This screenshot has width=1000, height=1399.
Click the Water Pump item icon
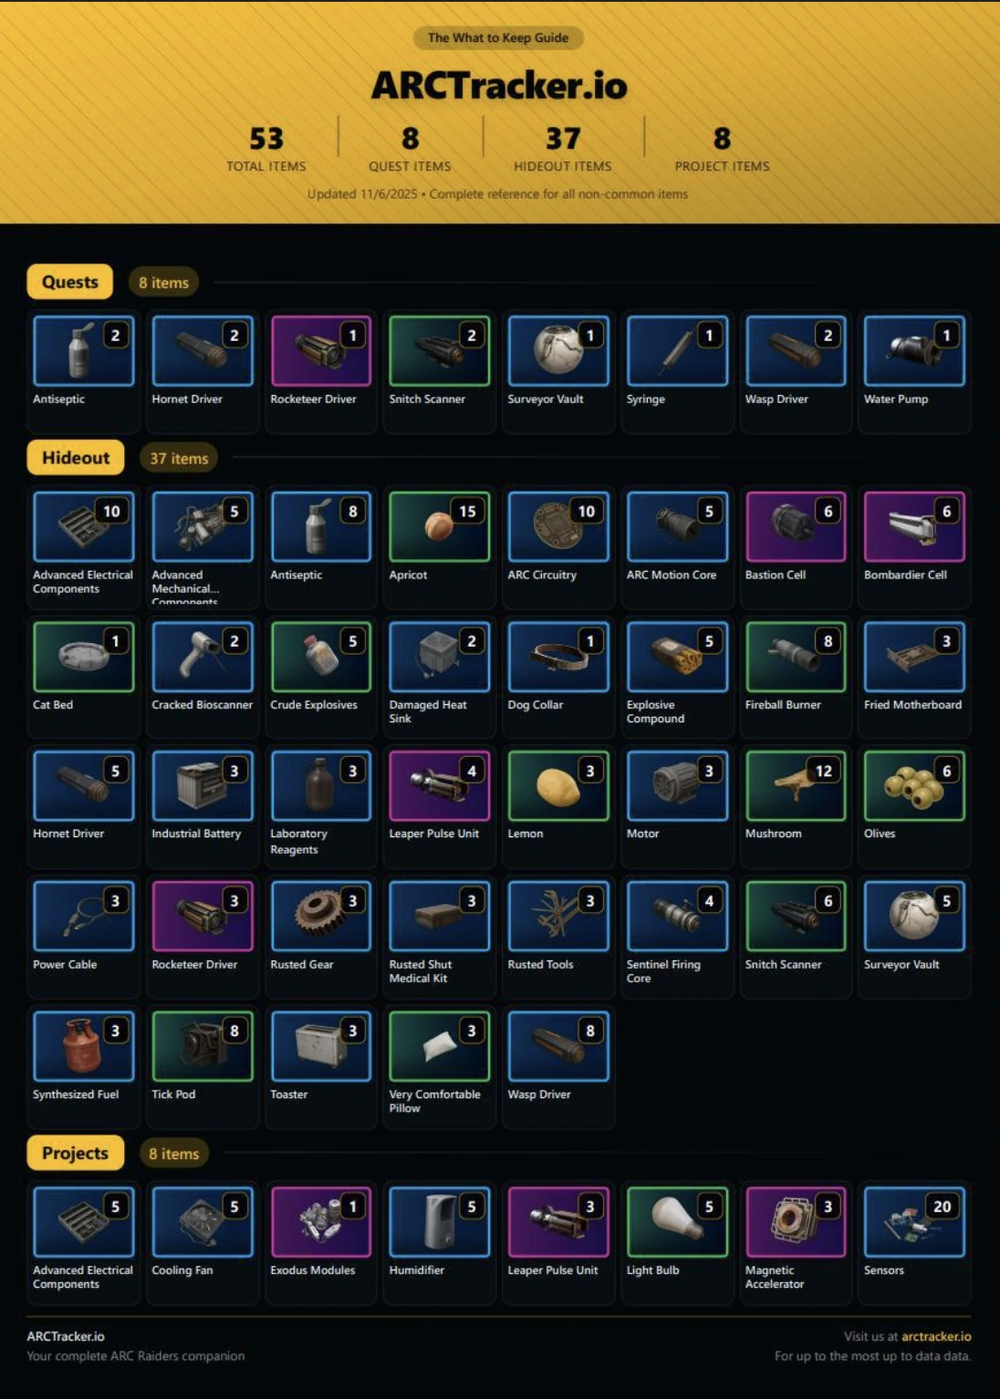913,351
